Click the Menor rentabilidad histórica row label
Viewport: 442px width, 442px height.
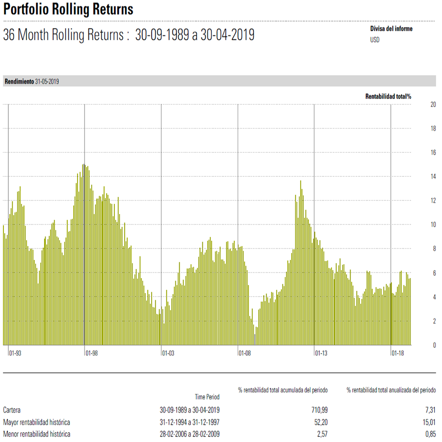click(x=36, y=434)
